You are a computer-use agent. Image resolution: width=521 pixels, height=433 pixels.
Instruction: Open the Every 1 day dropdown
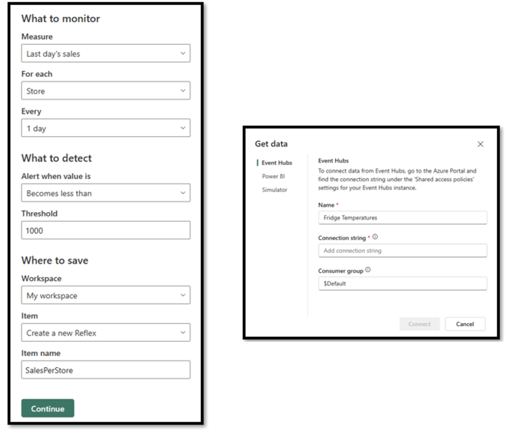click(106, 128)
